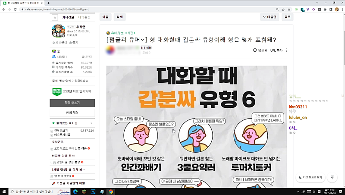Click the scroll-to-top arrow button

(x=332, y=177)
